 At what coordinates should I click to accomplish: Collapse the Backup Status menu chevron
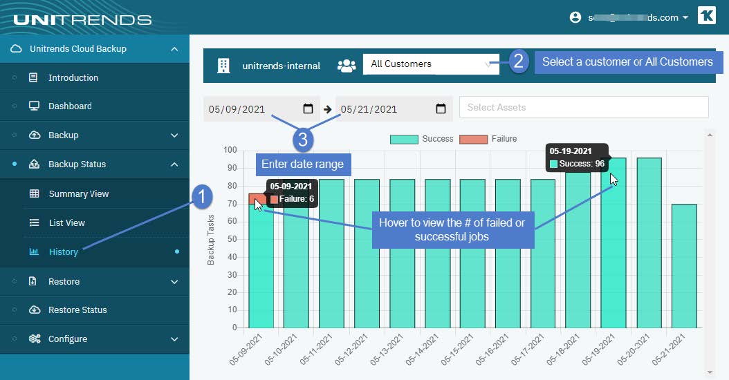click(x=174, y=164)
